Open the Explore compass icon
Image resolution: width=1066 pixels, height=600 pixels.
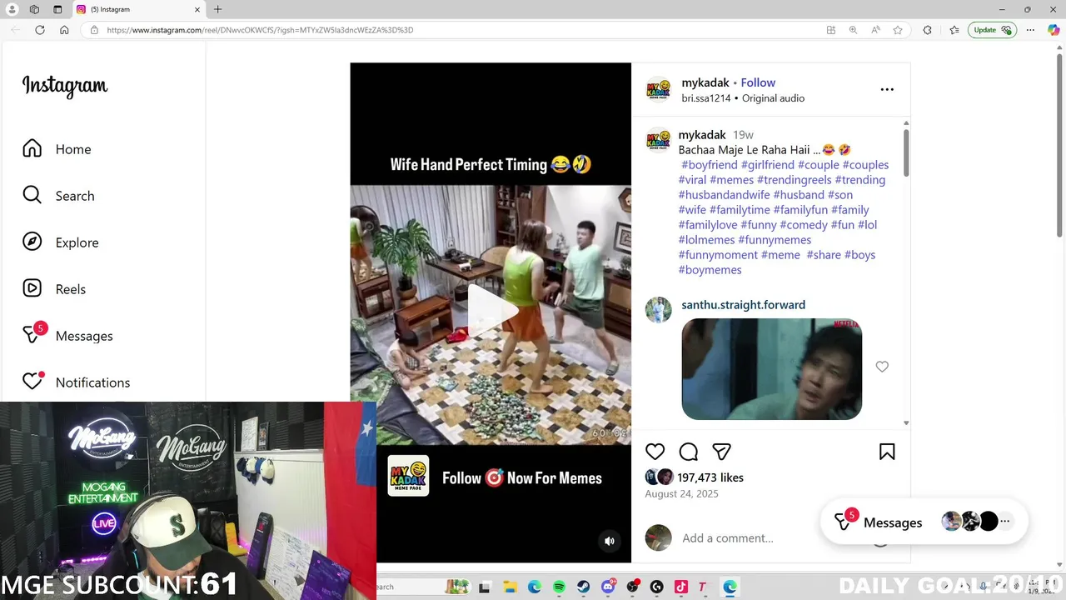32,242
